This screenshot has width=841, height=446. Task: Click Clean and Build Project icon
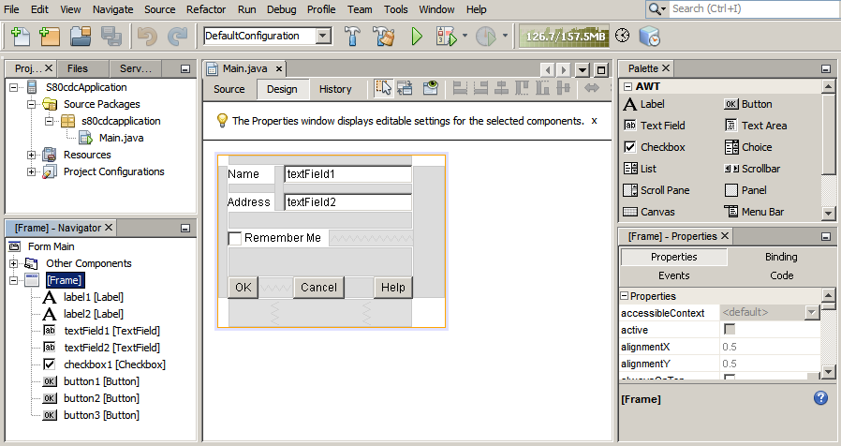(x=384, y=37)
